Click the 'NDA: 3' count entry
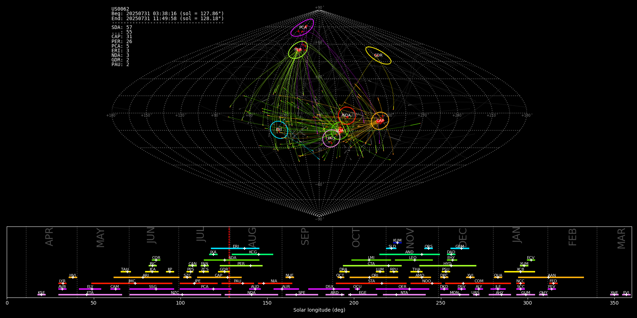 tap(120, 55)
